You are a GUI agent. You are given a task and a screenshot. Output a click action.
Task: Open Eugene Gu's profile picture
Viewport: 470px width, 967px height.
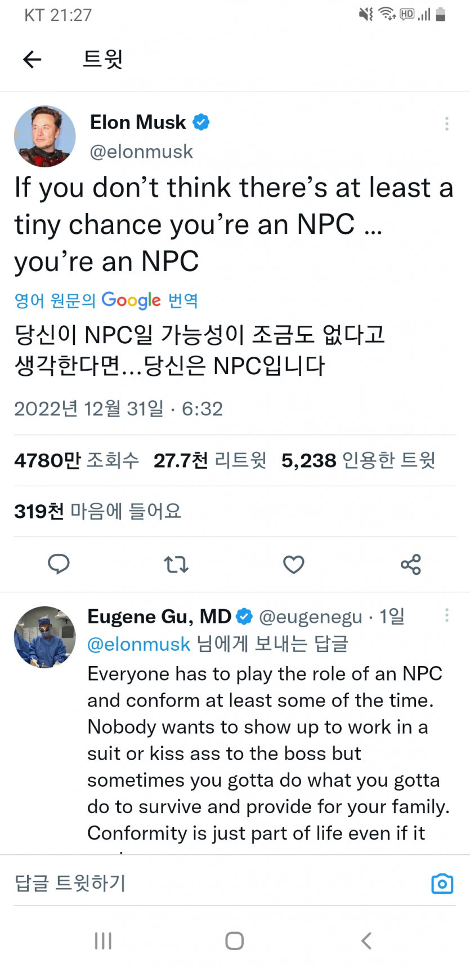[44, 637]
